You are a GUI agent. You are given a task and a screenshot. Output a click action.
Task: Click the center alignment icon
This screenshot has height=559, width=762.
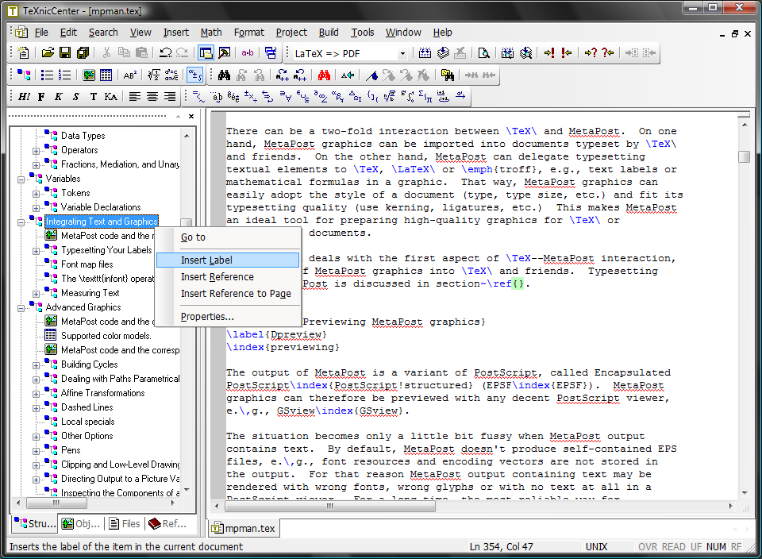point(153,95)
